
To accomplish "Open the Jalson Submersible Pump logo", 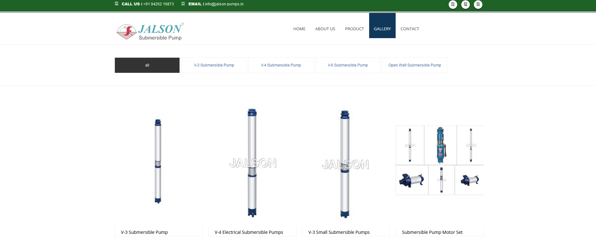I will tap(150, 32).
